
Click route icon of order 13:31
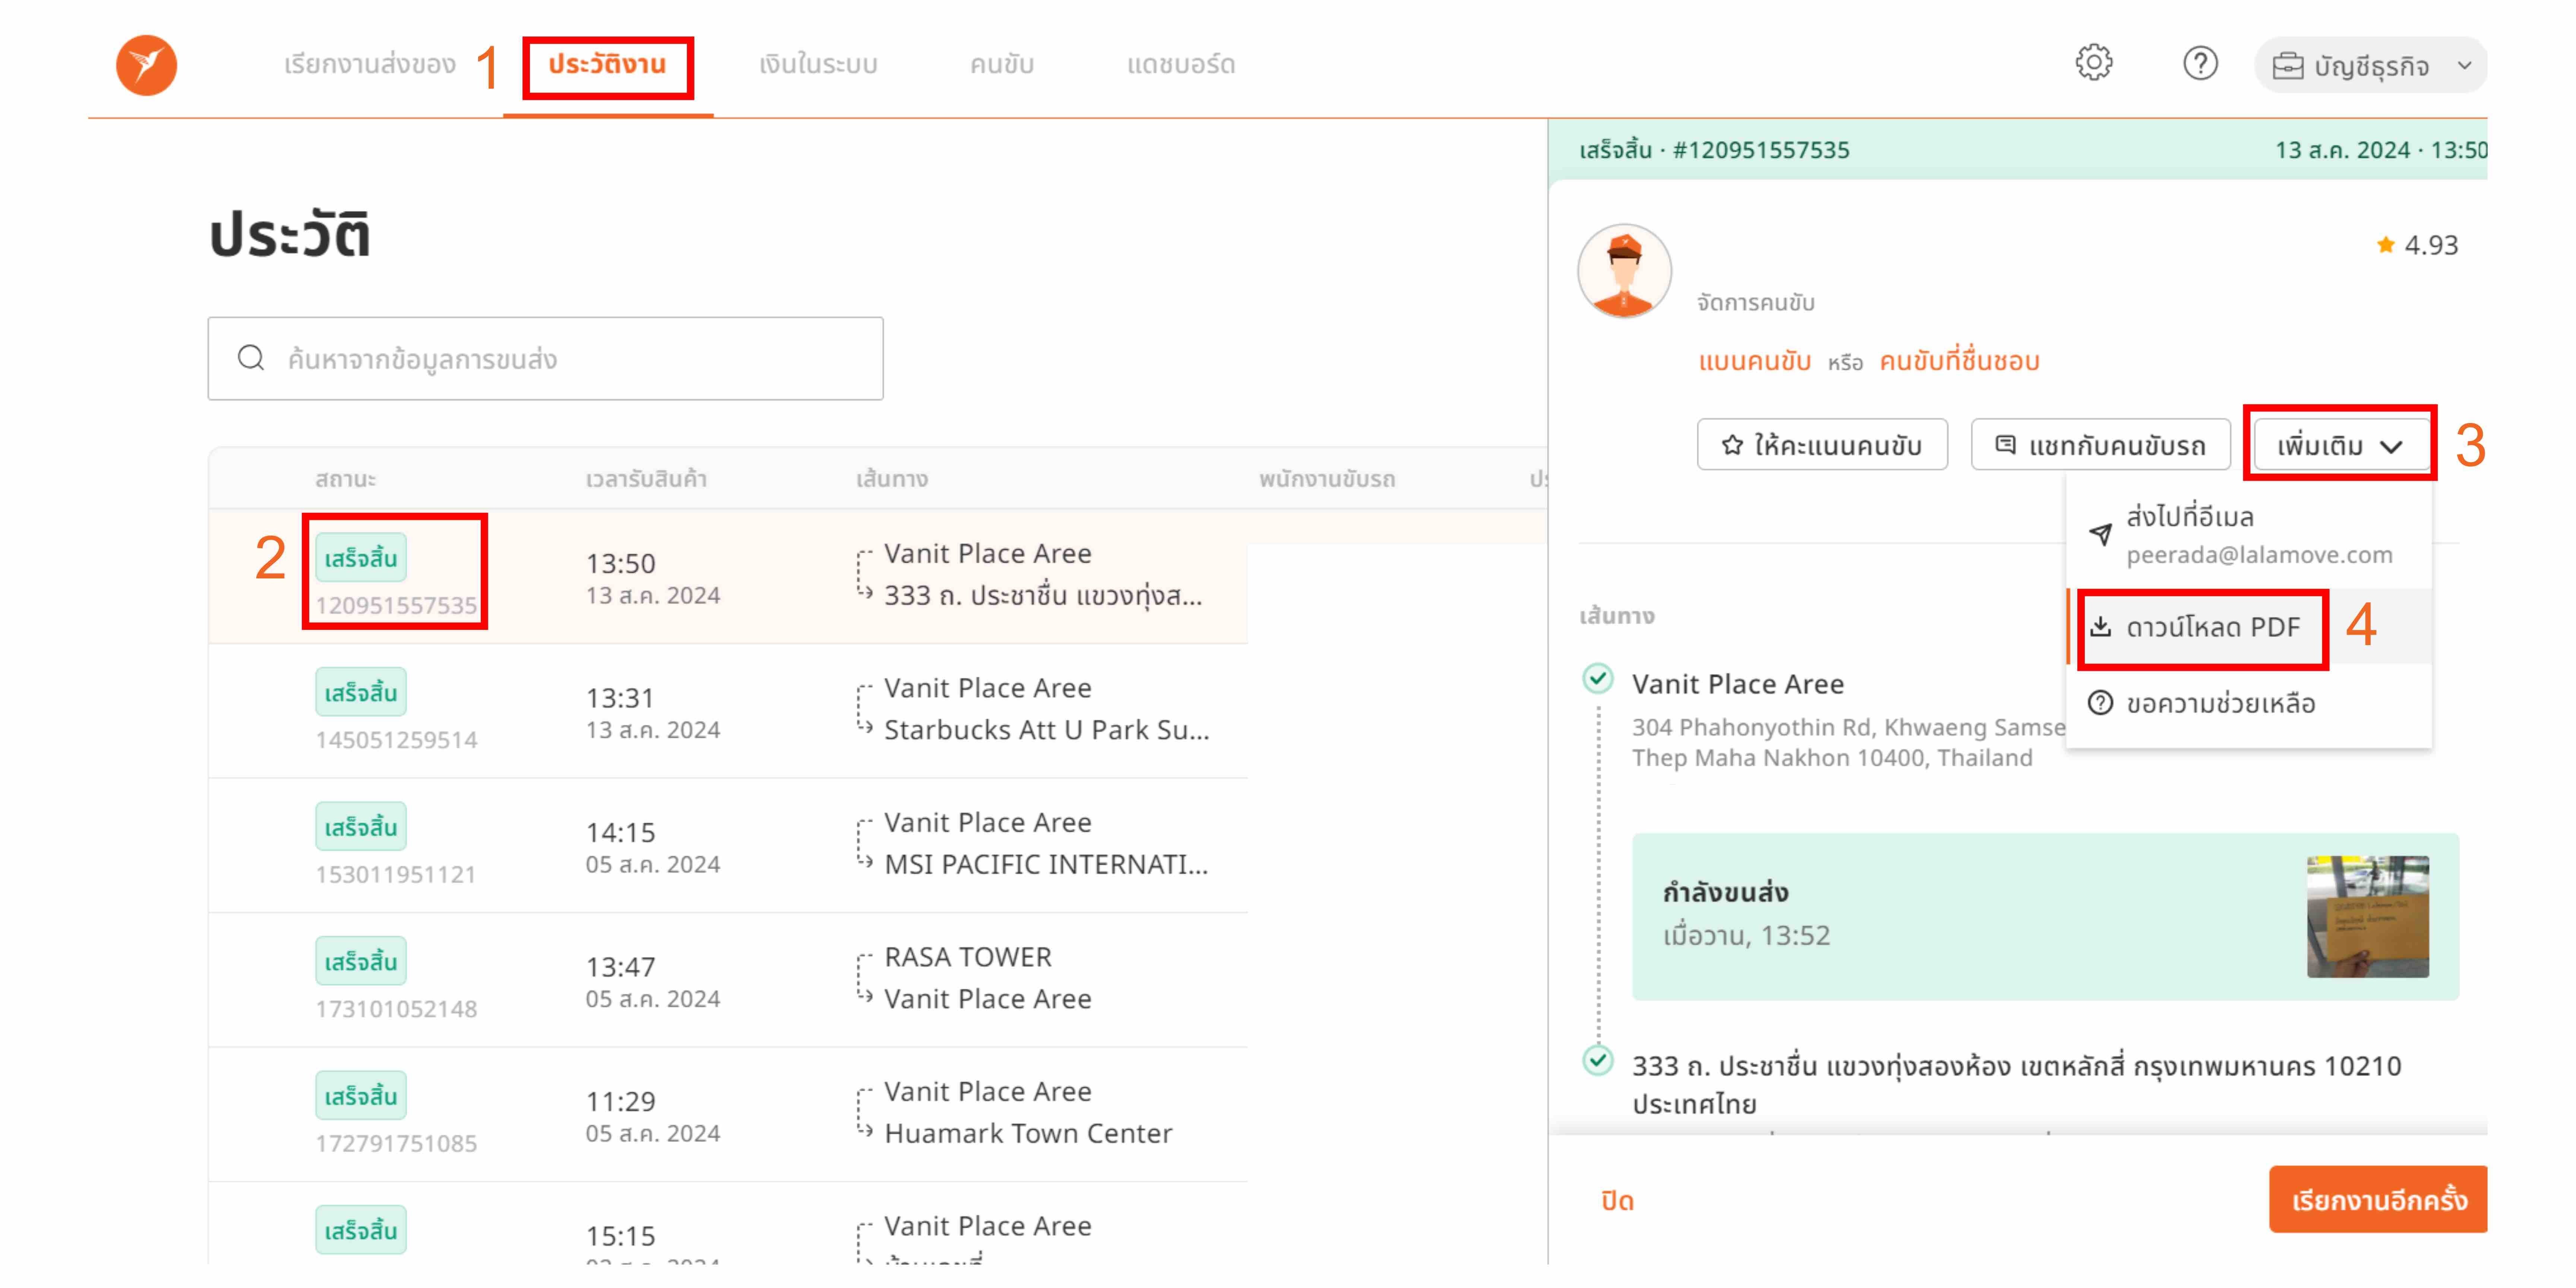click(x=865, y=709)
